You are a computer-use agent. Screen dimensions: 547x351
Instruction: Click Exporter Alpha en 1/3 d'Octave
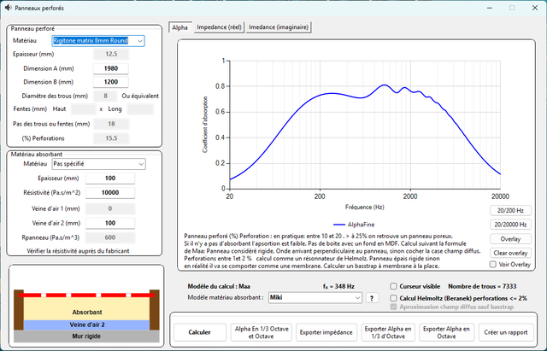[x=388, y=332]
